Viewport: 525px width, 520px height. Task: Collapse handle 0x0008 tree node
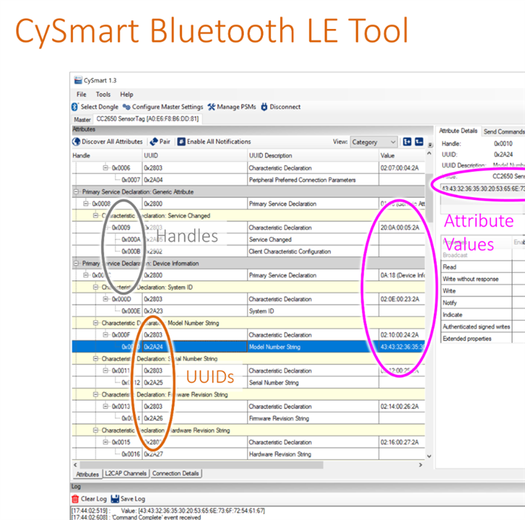pos(85,204)
